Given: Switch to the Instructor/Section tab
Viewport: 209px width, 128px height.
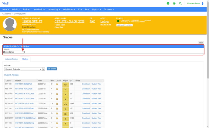Looking at the screenshot, I should [11, 59].
